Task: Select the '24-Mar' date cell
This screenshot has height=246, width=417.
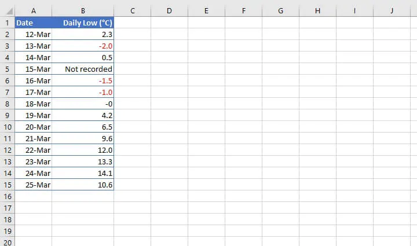Action: coord(34,173)
